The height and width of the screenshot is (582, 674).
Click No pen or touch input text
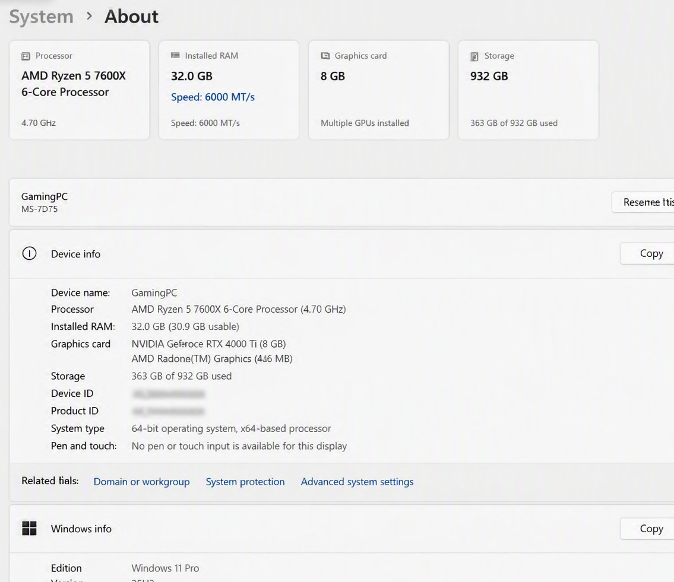click(239, 446)
